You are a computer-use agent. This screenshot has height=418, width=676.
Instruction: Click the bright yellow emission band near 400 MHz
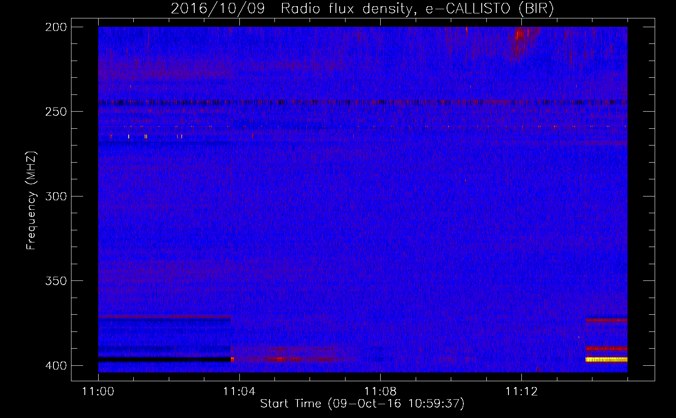click(606, 359)
